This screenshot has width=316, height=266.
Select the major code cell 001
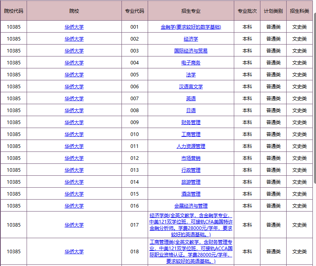(135, 27)
